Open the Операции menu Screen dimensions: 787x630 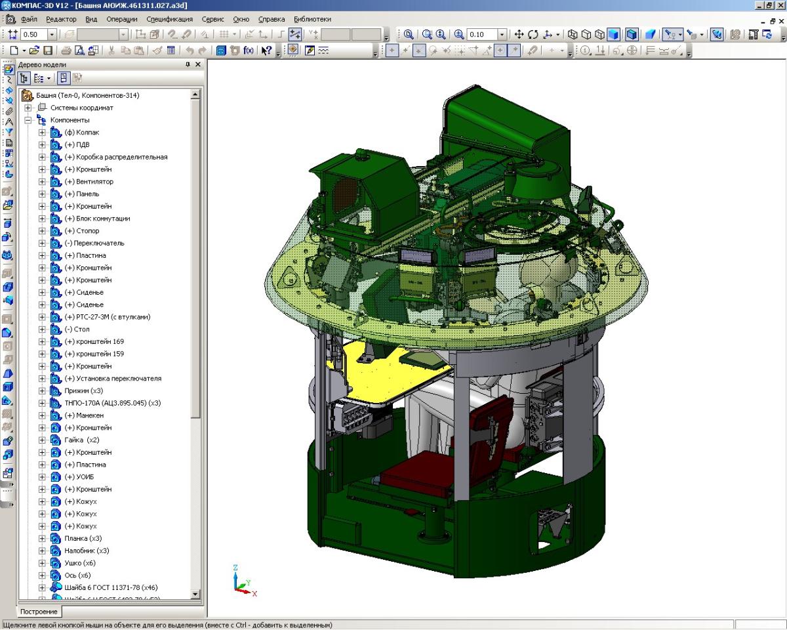122,19
